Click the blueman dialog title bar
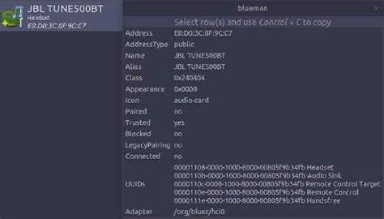Image resolution: width=384 pixels, height=219 pixels. tap(253, 9)
